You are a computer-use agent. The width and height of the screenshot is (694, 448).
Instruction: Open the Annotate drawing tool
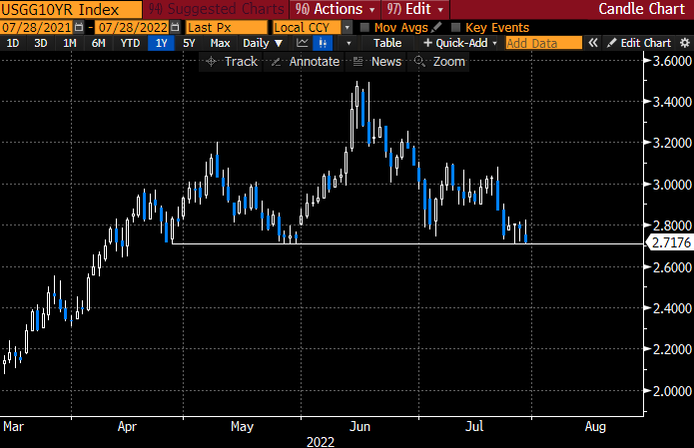coord(306,62)
